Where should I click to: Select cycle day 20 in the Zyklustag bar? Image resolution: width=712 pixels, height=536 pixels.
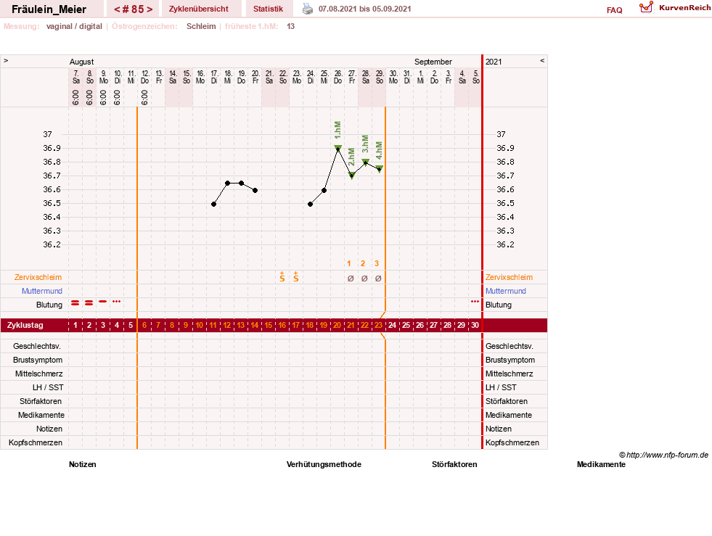(x=337, y=326)
